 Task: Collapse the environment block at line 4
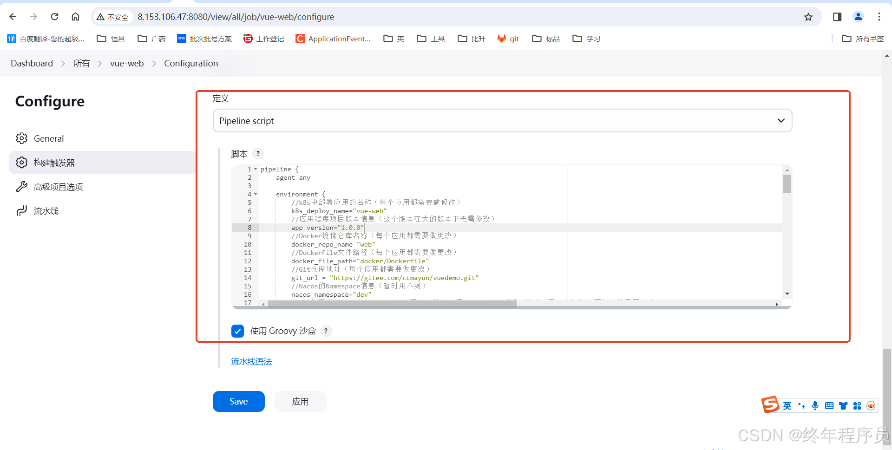pyautogui.click(x=255, y=194)
